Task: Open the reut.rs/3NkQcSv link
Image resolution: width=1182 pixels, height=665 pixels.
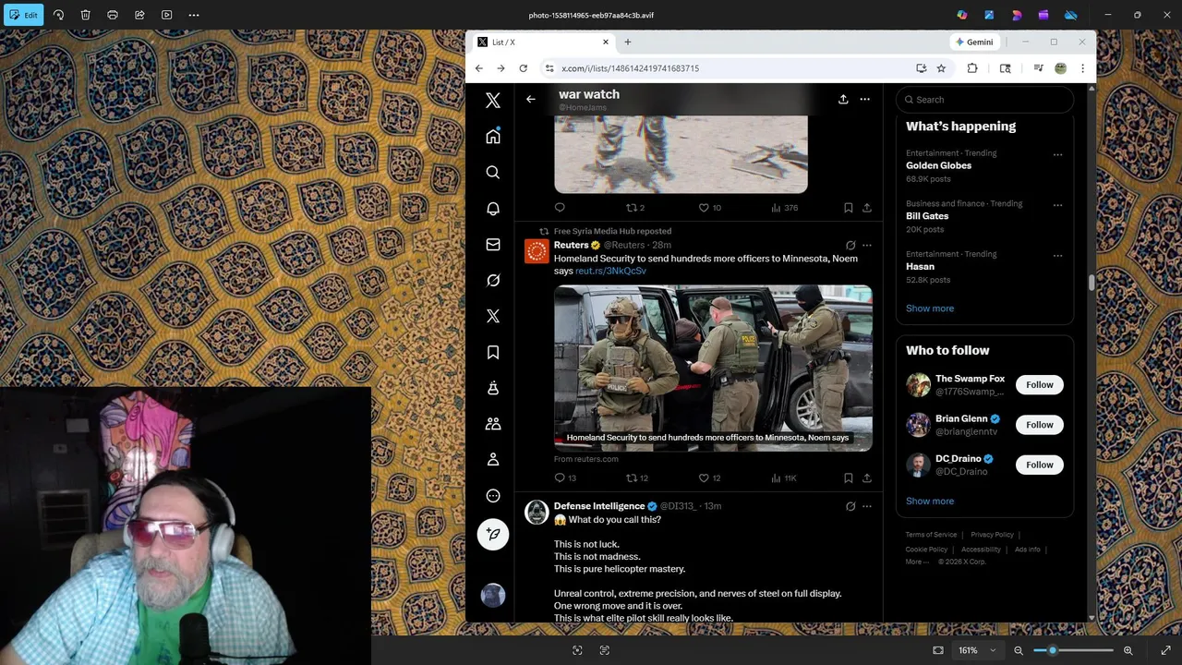Action: click(x=610, y=271)
